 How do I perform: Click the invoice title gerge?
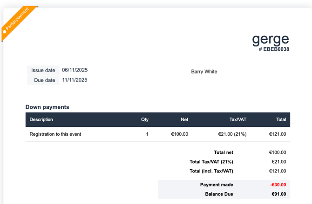point(271,39)
